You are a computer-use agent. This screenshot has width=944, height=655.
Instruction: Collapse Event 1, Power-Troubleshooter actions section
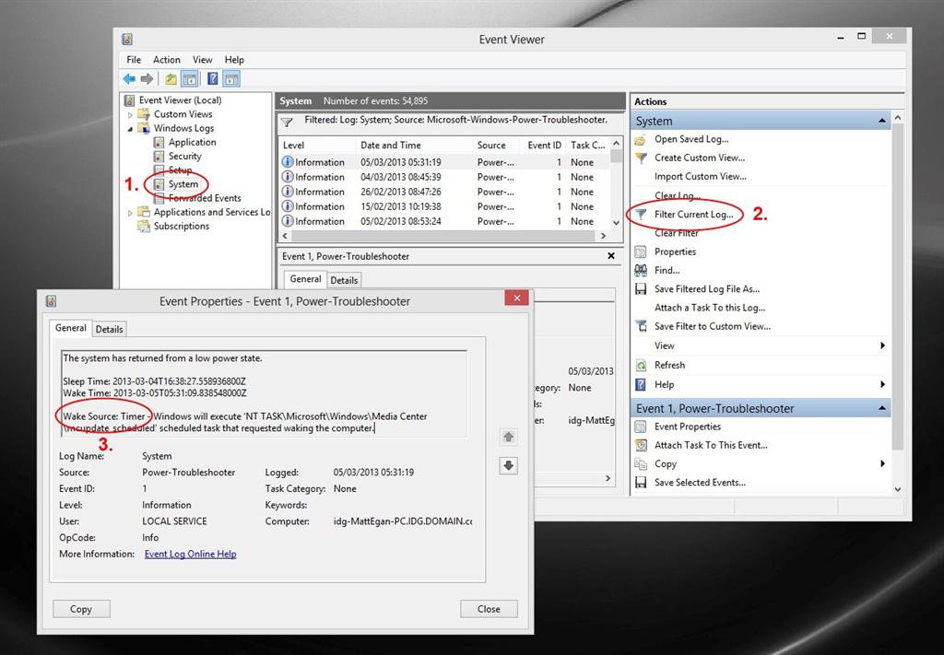(882, 408)
